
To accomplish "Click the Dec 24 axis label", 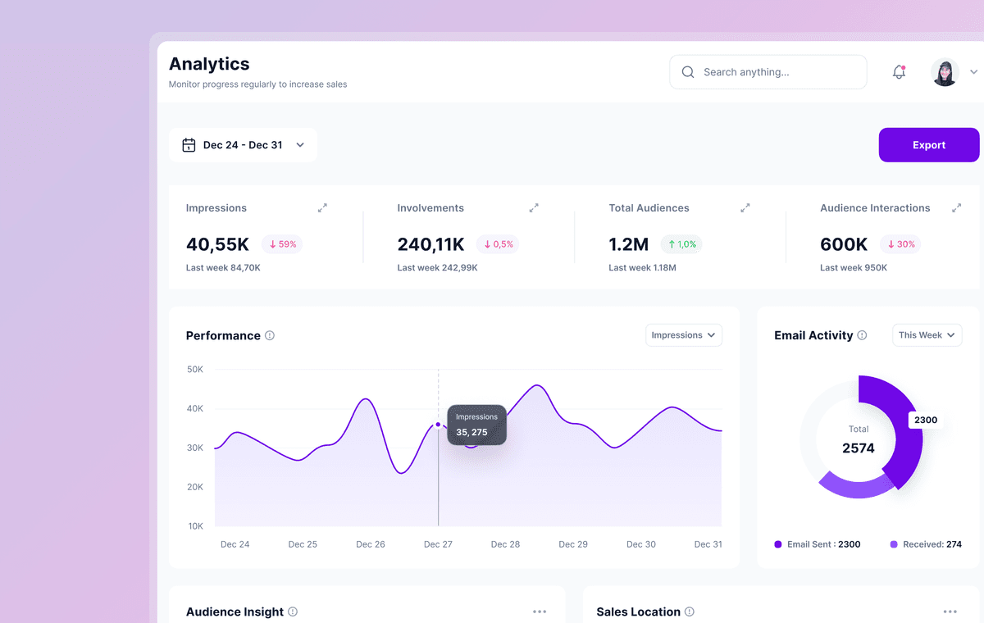I will point(235,544).
